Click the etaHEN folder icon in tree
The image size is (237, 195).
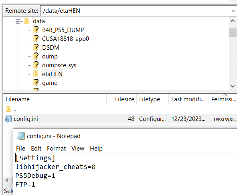click(x=36, y=74)
